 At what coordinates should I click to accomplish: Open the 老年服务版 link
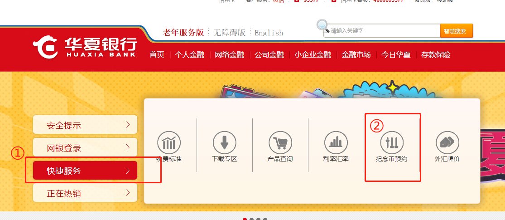click(183, 32)
